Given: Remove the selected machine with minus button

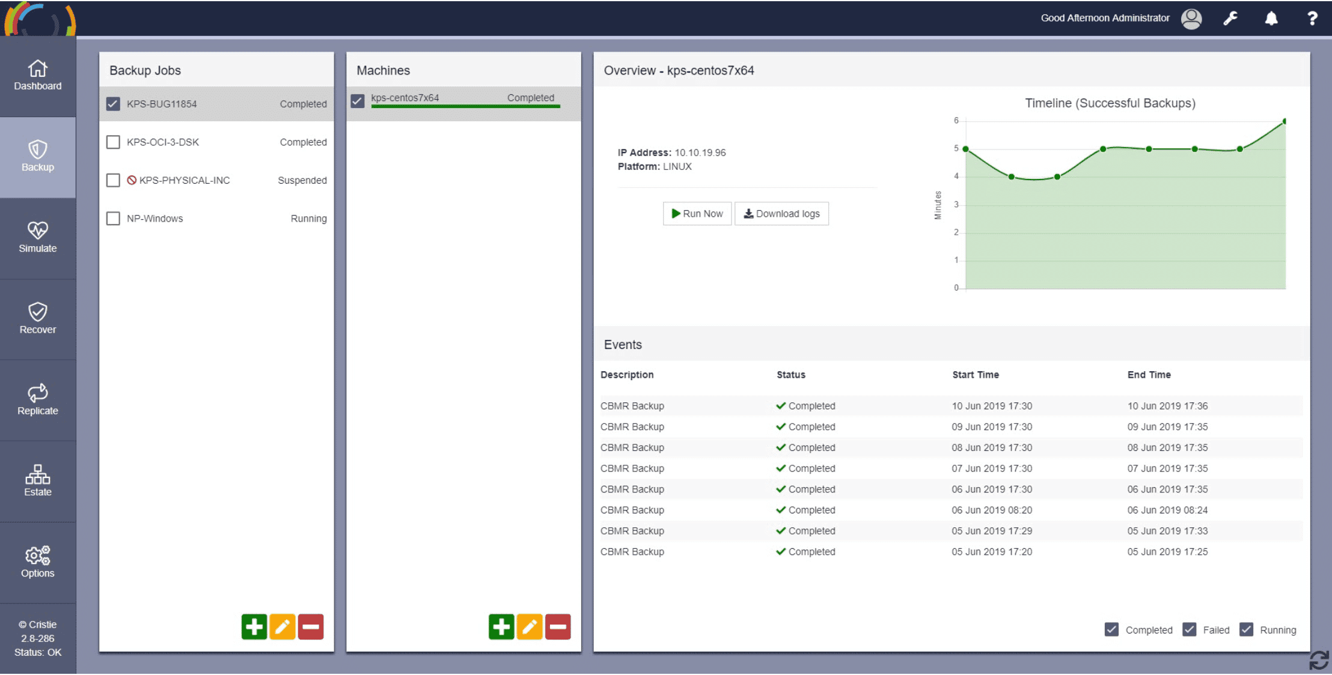Looking at the screenshot, I should pos(558,627).
